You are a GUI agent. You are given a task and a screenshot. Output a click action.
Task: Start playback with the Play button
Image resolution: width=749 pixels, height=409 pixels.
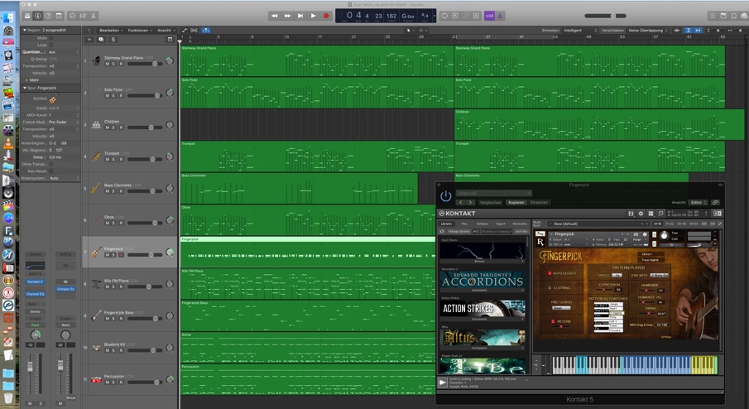point(313,16)
